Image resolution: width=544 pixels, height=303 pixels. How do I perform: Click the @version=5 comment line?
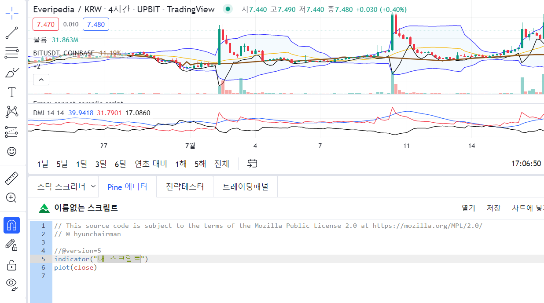point(77,251)
